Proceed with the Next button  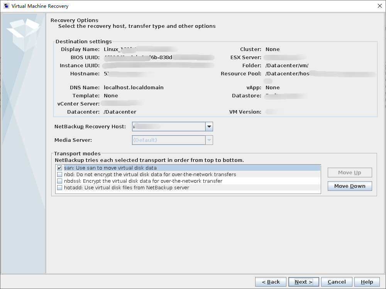coord(303,282)
